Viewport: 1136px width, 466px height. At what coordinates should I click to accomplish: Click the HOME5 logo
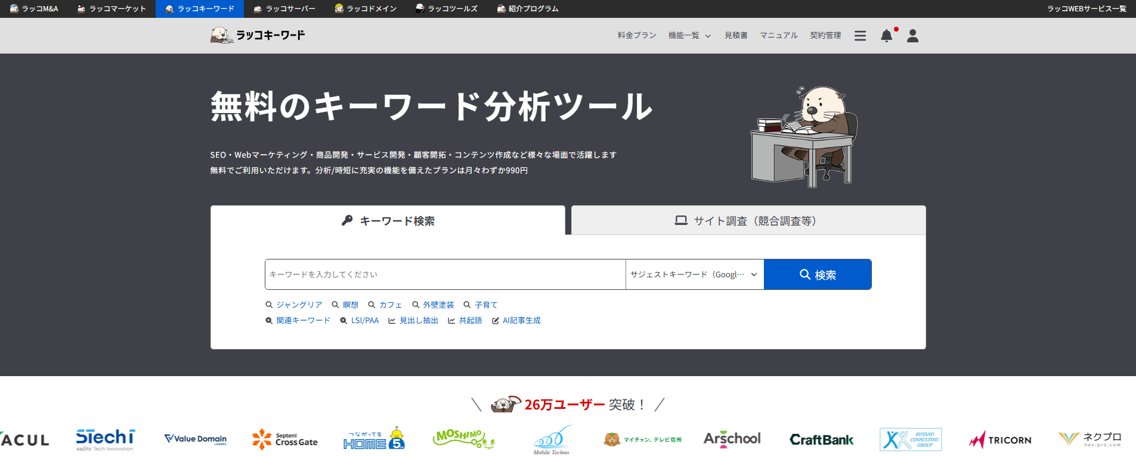[x=374, y=439]
